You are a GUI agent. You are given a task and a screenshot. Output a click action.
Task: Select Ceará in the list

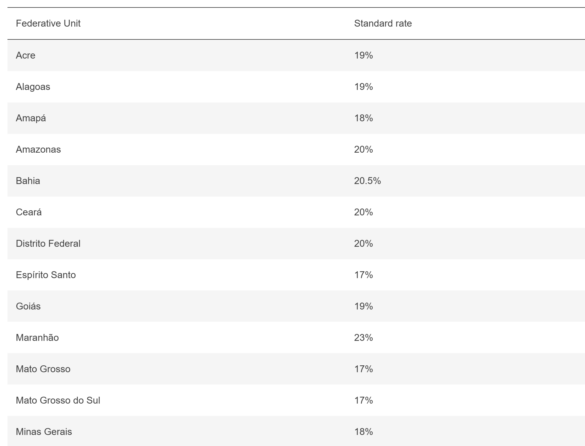click(x=29, y=212)
